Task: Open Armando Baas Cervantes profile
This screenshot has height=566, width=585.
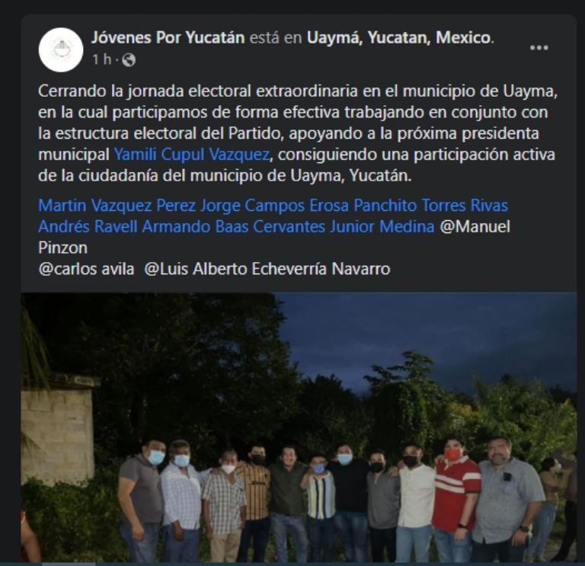Action: pos(234,226)
